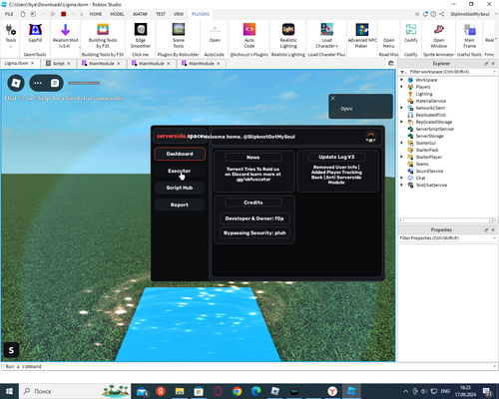
Task: Expand the Chat tree node
Action: coord(401,178)
